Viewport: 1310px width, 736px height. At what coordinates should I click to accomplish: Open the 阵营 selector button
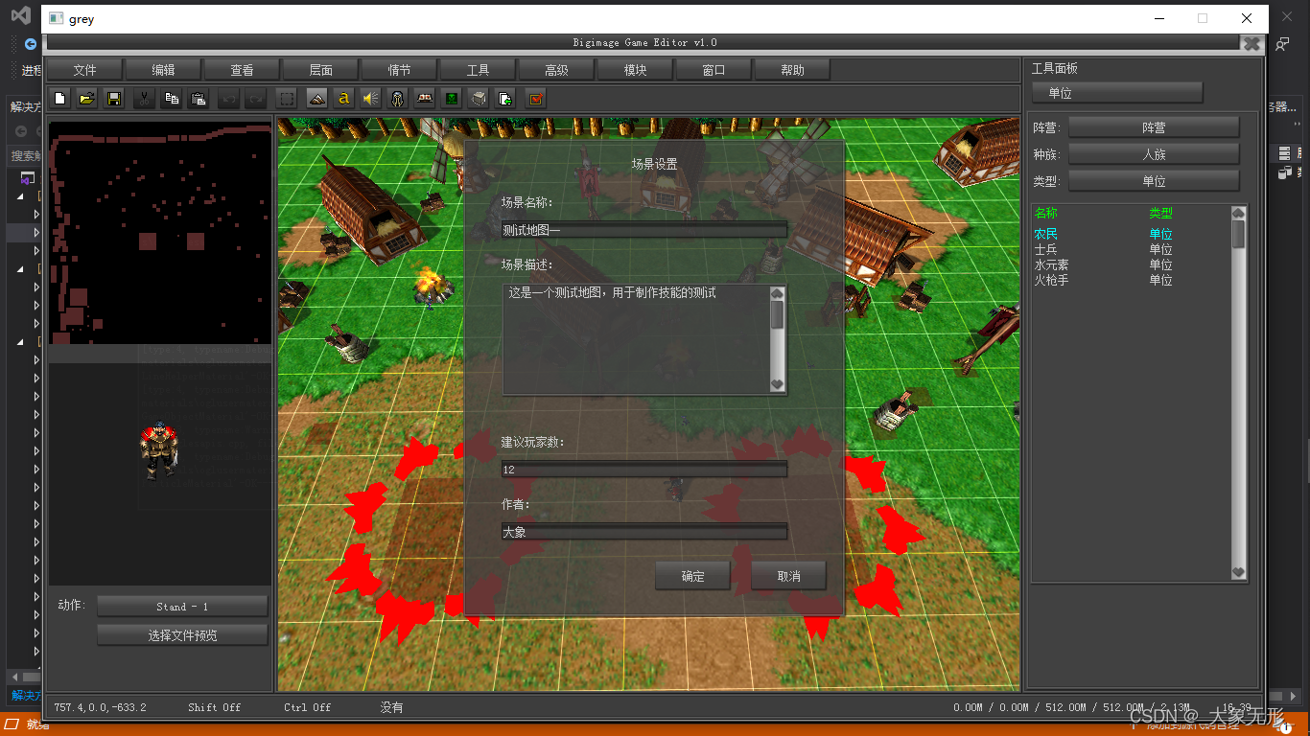1154,127
